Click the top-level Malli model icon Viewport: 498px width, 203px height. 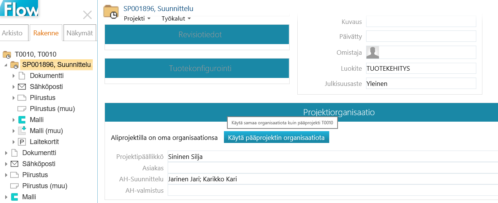(x=14, y=197)
